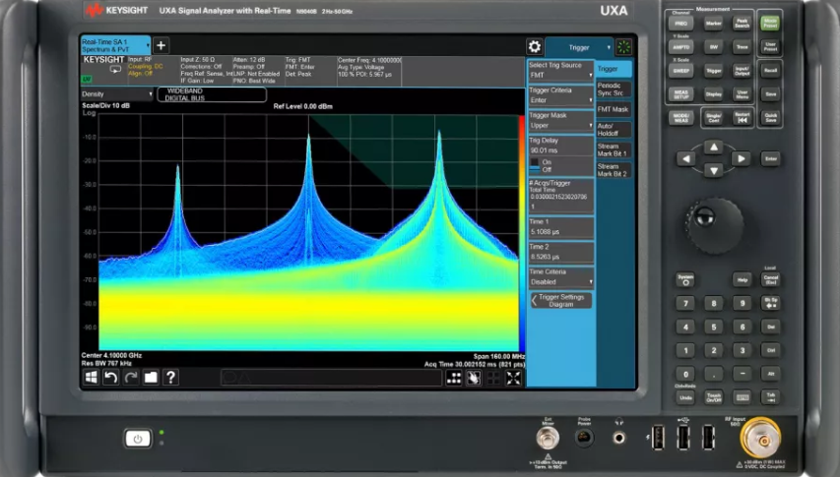The height and width of the screenshot is (477, 840).
Task: Select the Periodic Sync Src tab
Action: pos(614,89)
